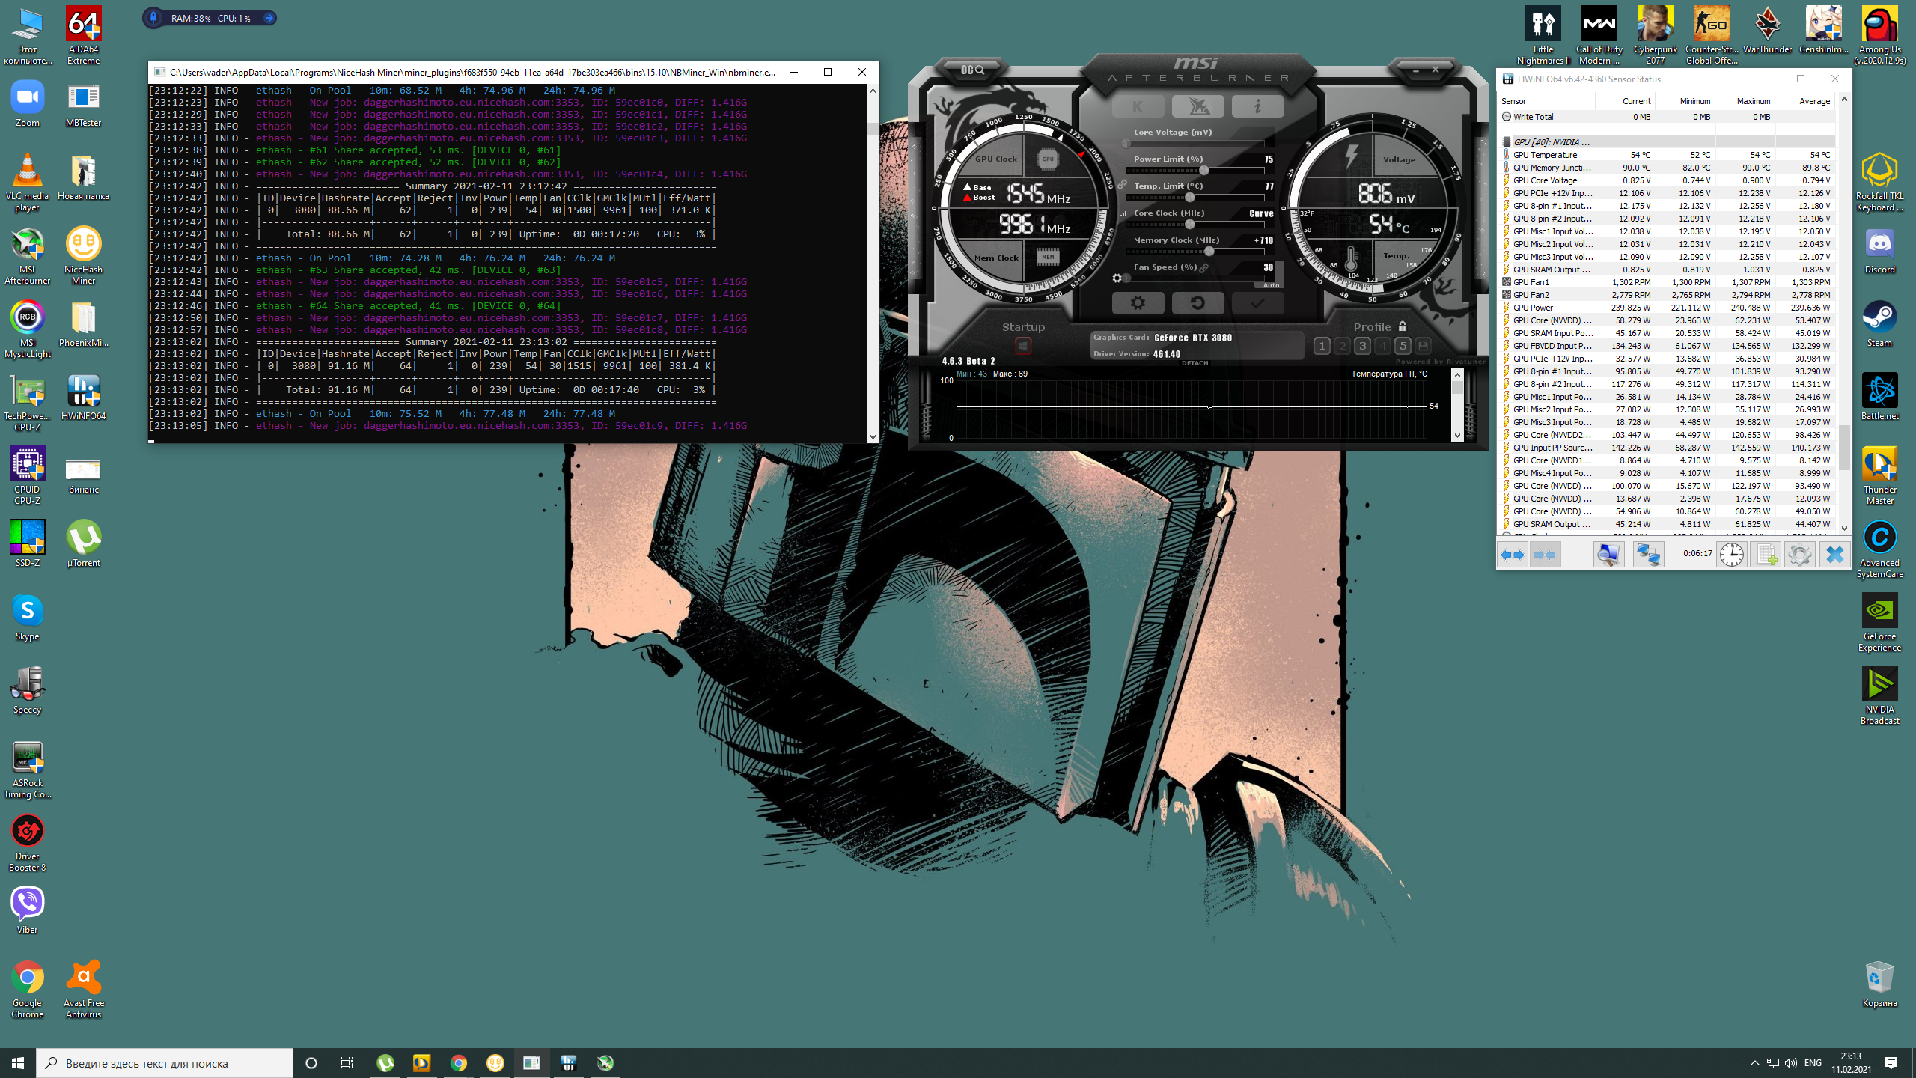Click DETACH label under graphics card info
The height and width of the screenshot is (1078, 1916).
1195,363
